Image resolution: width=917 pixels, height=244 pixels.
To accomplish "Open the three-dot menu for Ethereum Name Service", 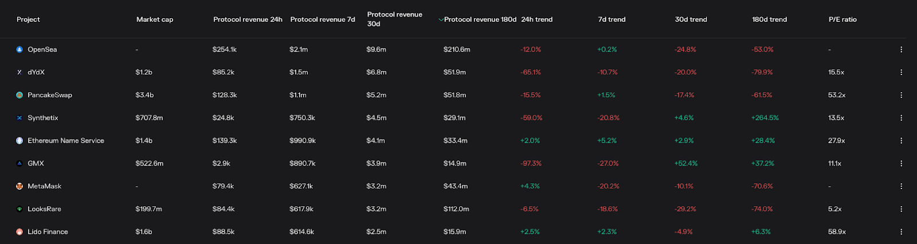I will tap(901, 141).
